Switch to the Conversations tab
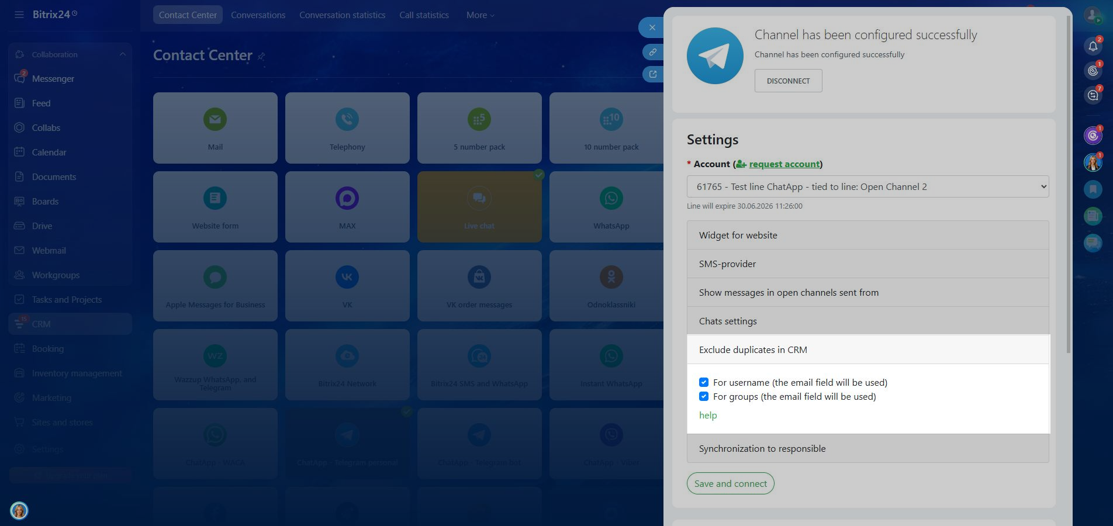Screen dimensions: 1113x526 pyautogui.click(x=258, y=15)
